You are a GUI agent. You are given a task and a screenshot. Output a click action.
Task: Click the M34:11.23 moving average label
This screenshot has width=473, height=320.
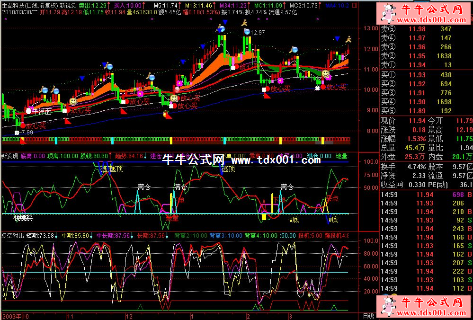[x=233, y=5]
